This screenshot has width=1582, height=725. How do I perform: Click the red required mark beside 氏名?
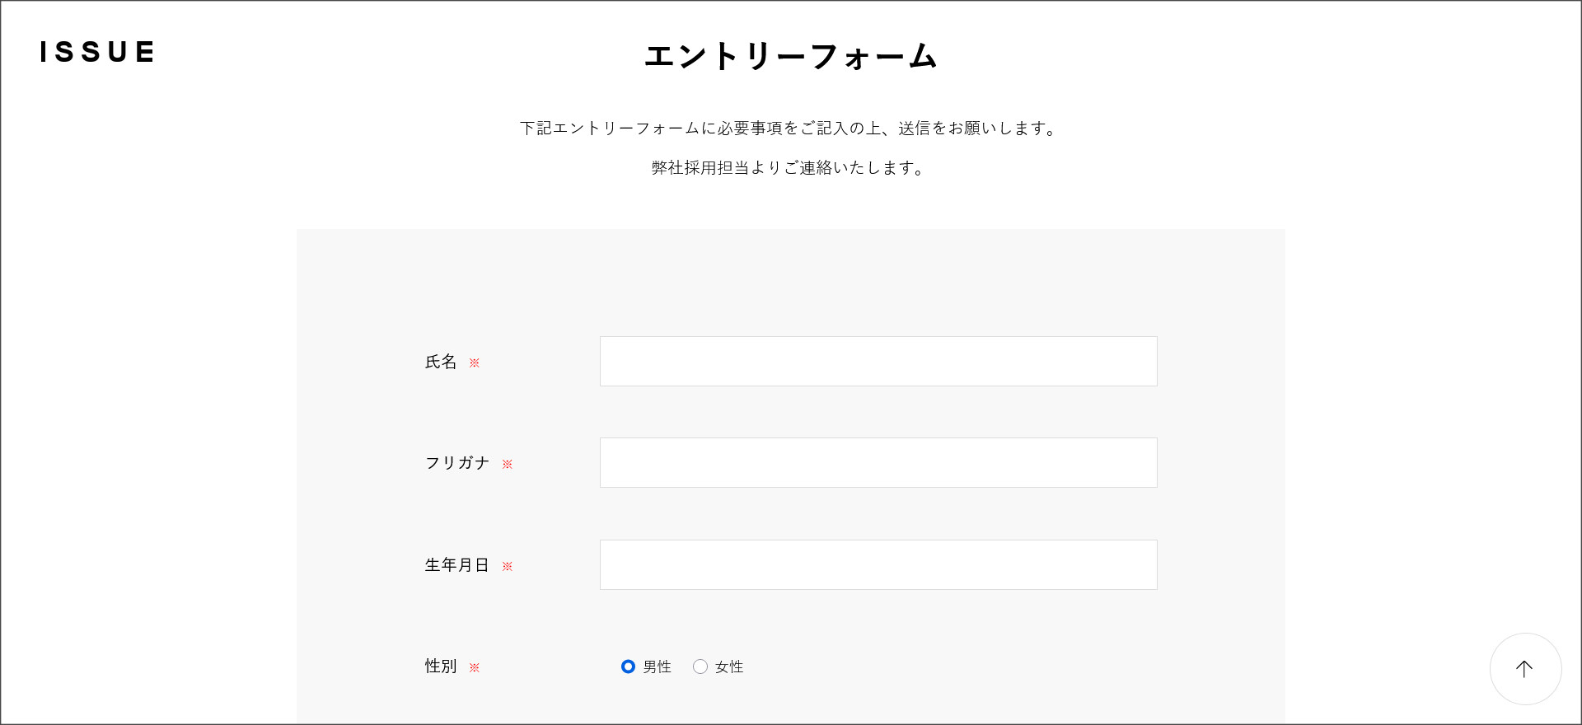[x=475, y=362]
